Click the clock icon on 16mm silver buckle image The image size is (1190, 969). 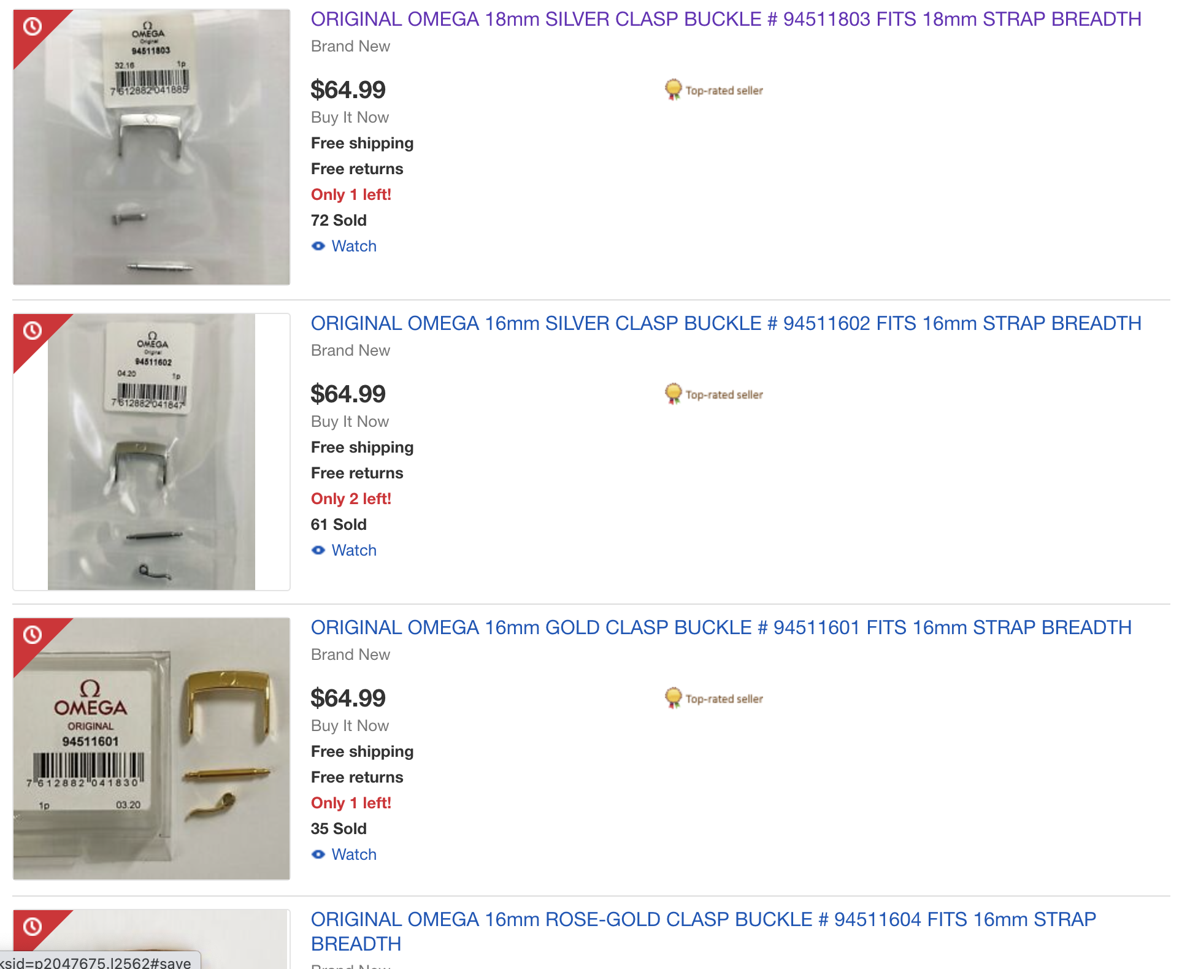pyautogui.click(x=33, y=331)
